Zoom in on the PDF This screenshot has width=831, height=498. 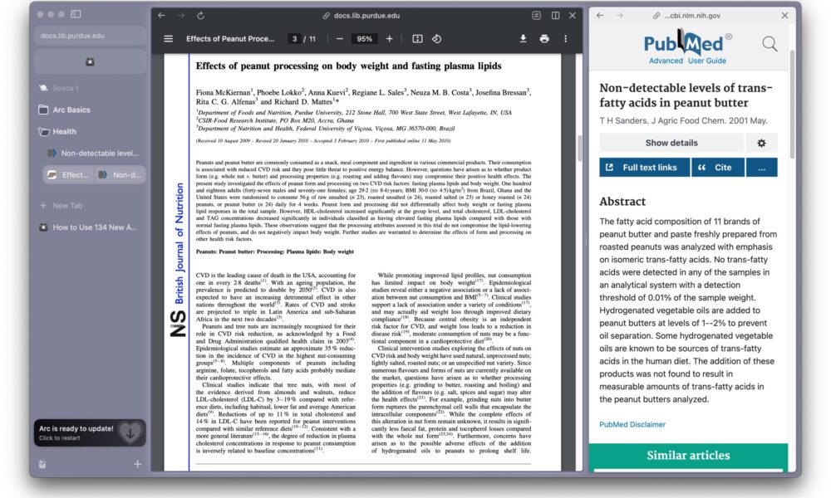[x=389, y=39]
